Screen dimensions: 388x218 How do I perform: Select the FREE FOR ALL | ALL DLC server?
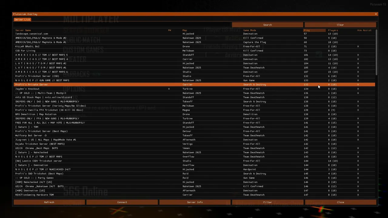194,123
